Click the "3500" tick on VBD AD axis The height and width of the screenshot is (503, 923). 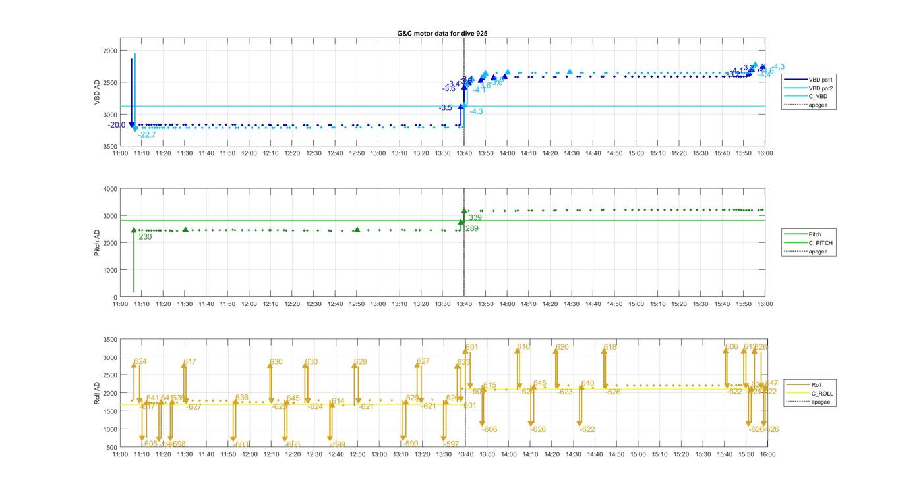pos(109,146)
